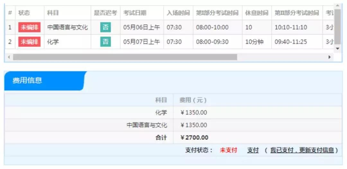
Task: Click the horizontal scrollbar left arrow
Action: point(9,57)
